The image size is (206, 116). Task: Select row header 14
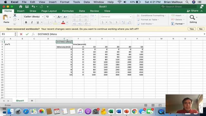(x=2, y=75)
